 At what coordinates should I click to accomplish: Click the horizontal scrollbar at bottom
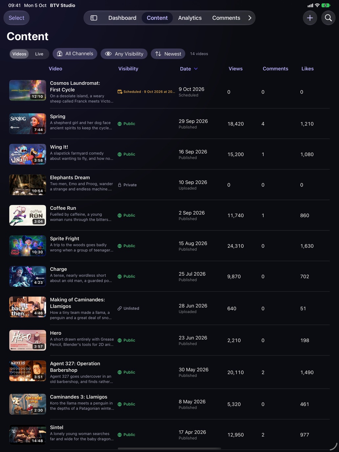click(169, 448)
